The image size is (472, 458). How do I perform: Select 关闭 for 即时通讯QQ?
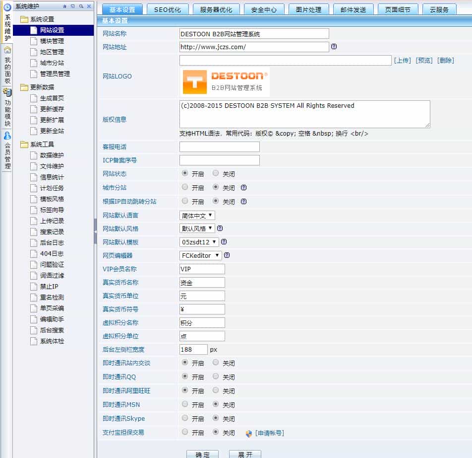[216, 376]
